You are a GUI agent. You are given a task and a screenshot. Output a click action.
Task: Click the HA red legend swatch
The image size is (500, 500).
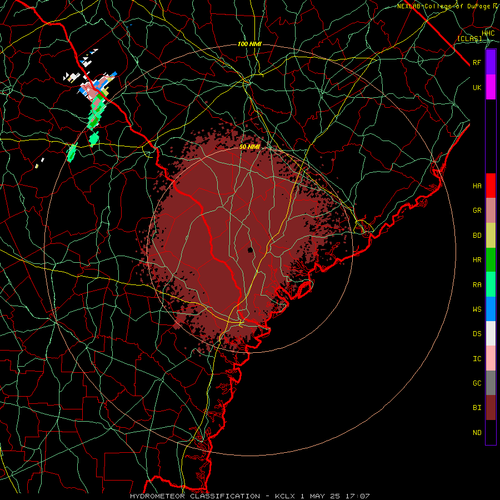coord(491,186)
